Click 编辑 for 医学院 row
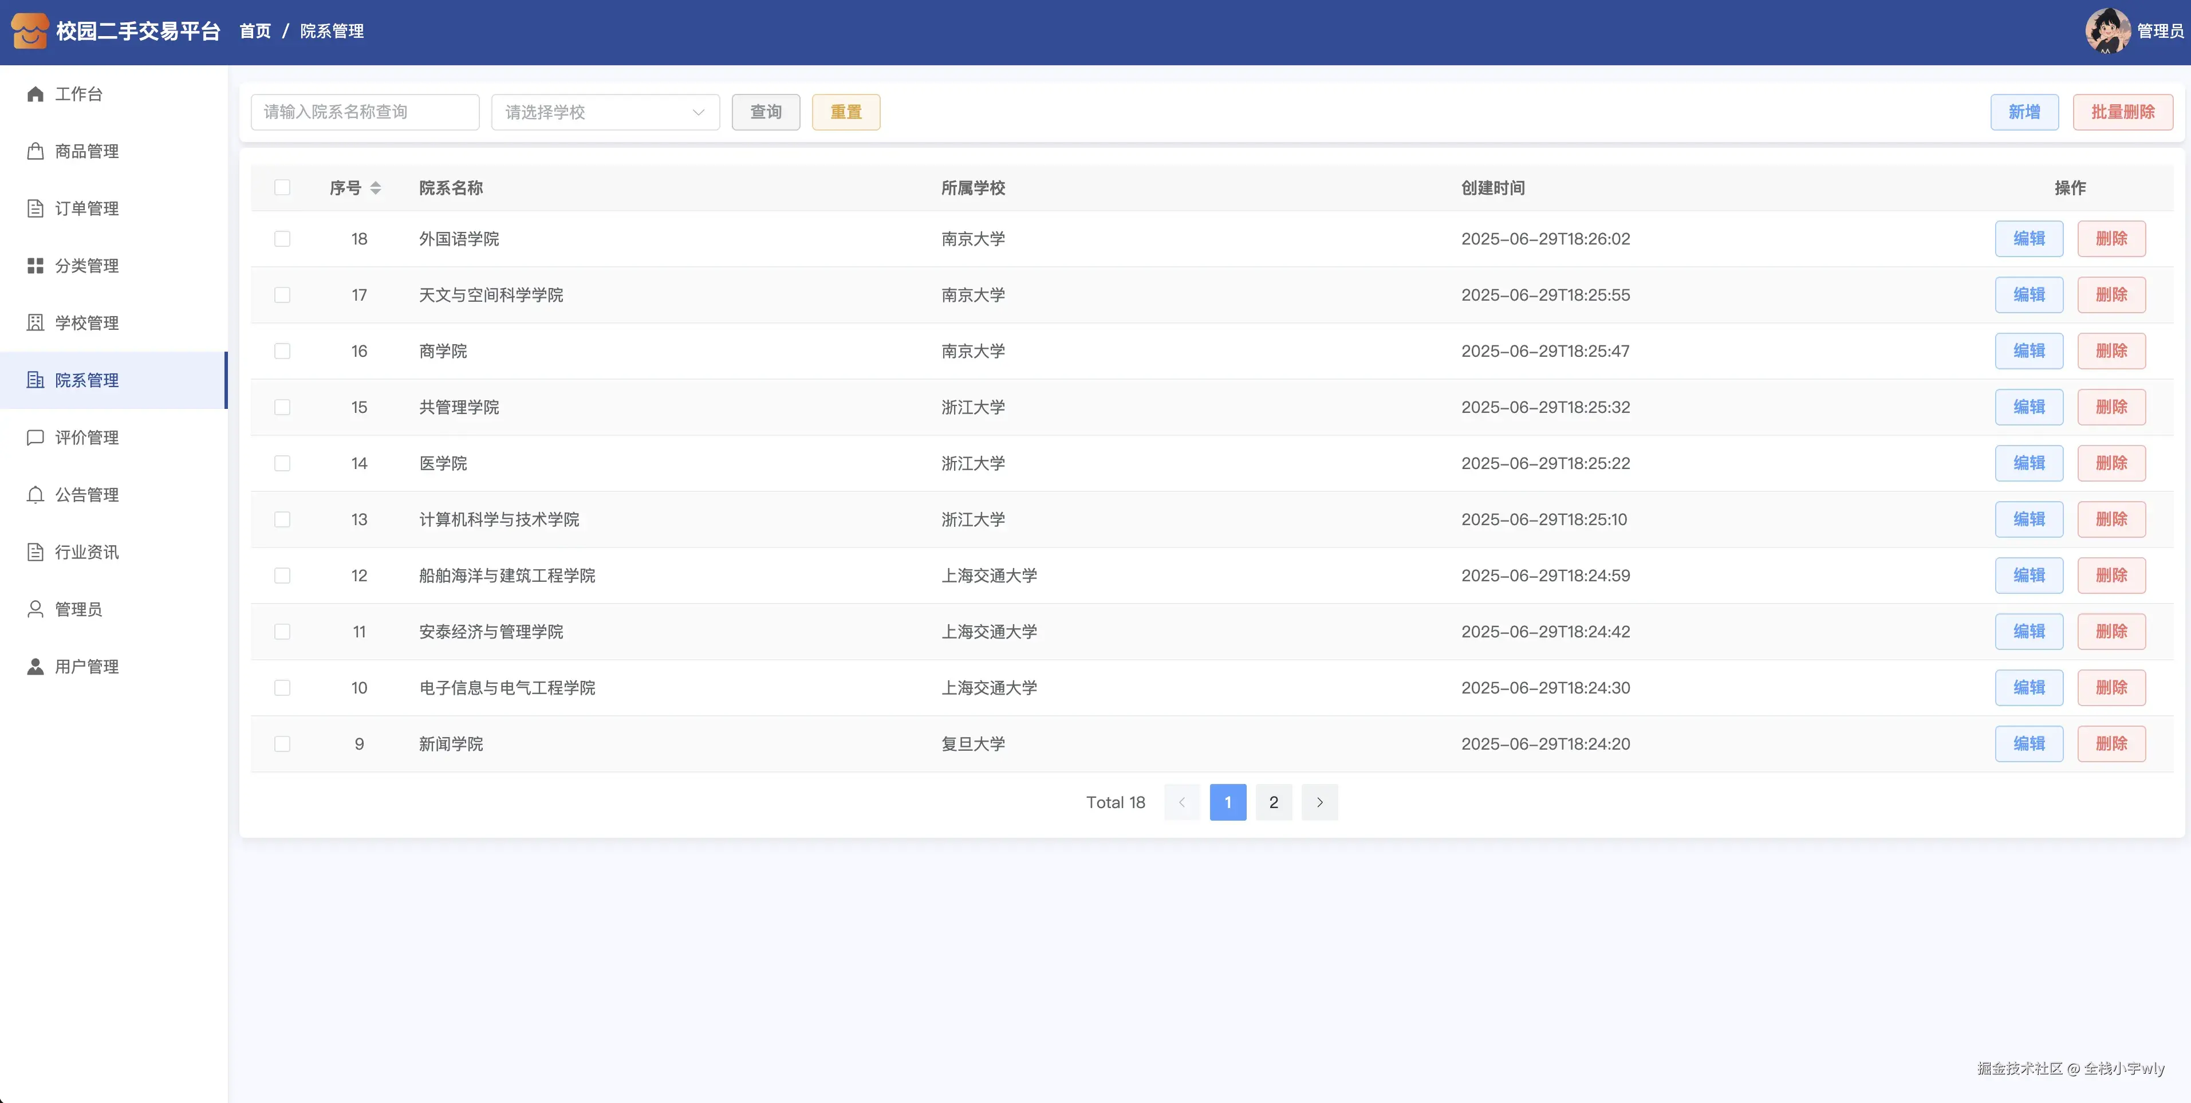The height and width of the screenshot is (1103, 2191). 2028,463
